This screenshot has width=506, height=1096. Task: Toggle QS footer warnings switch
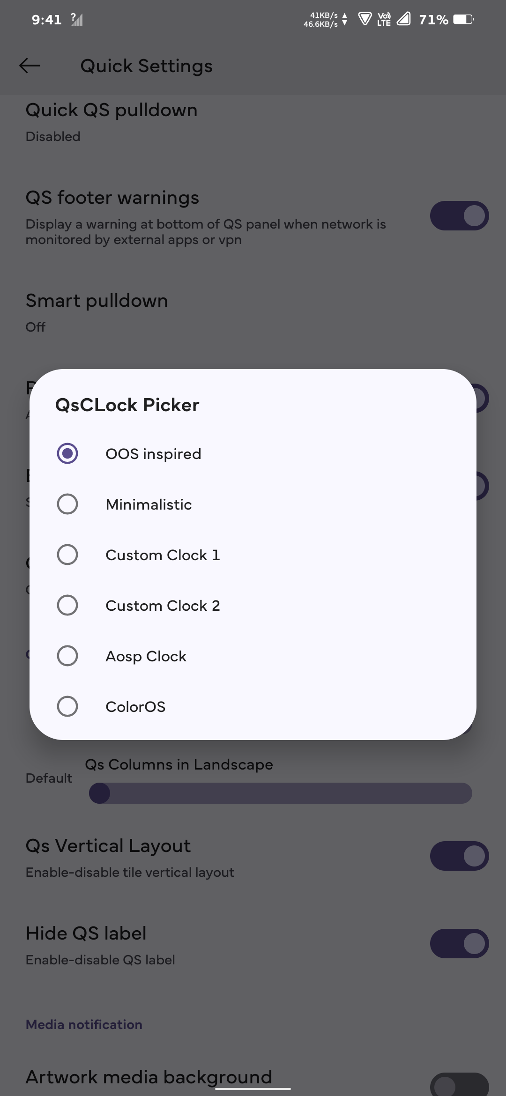pyautogui.click(x=459, y=216)
